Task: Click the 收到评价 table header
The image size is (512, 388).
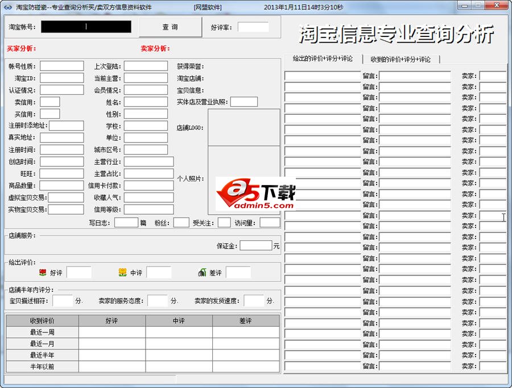Action: (43, 320)
